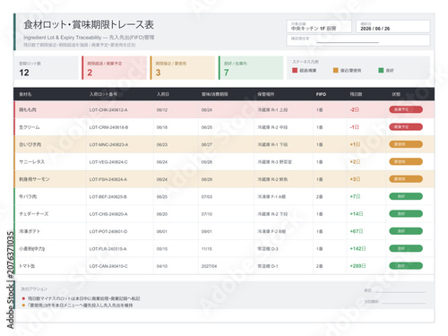Click the 残日数 column header
Screen dimensions: 448x336
(356, 94)
